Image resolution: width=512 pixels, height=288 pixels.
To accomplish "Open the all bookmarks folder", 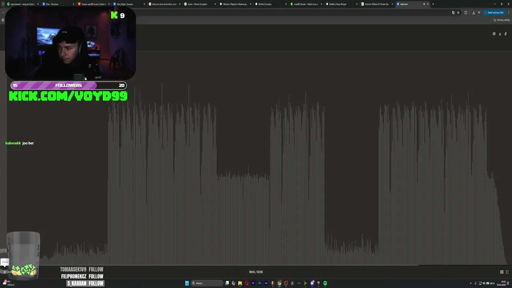I will click(x=502, y=20).
